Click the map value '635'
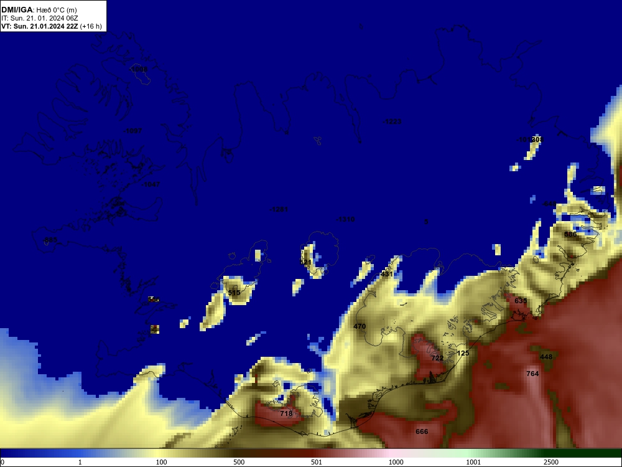 (x=521, y=301)
